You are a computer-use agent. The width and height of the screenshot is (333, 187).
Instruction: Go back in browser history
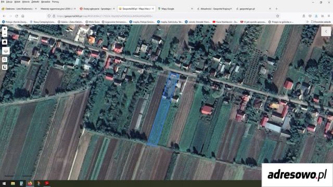click(x=4, y=16)
